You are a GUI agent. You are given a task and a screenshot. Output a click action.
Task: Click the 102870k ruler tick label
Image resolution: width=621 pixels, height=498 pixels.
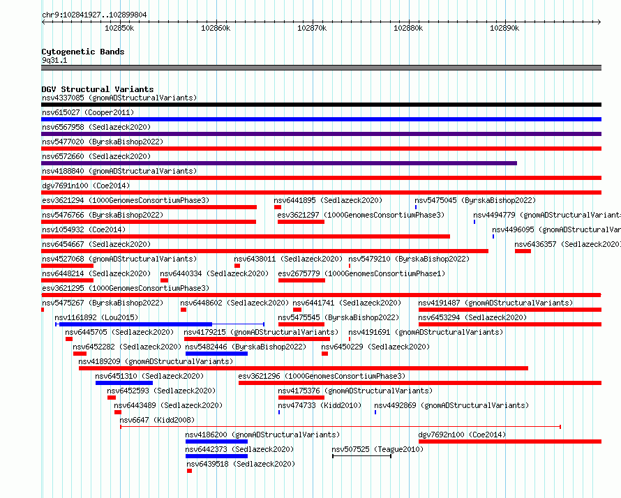312,28
